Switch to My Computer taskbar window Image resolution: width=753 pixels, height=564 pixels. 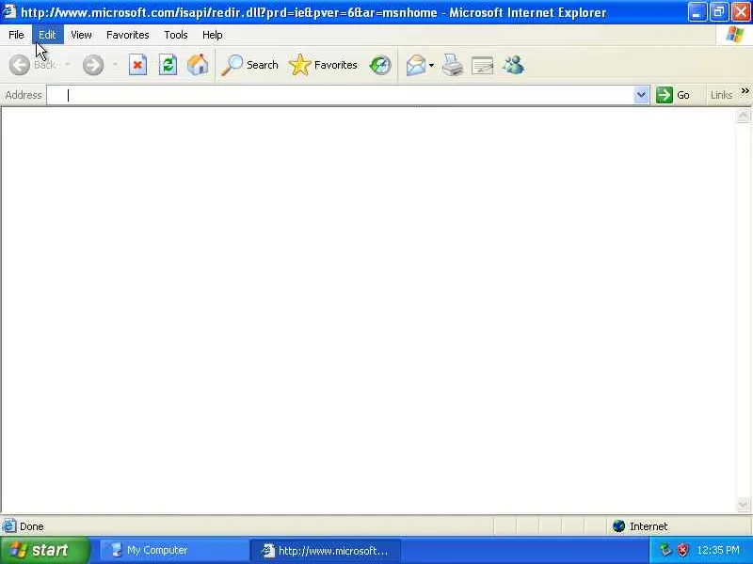pyautogui.click(x=173, y=550)
